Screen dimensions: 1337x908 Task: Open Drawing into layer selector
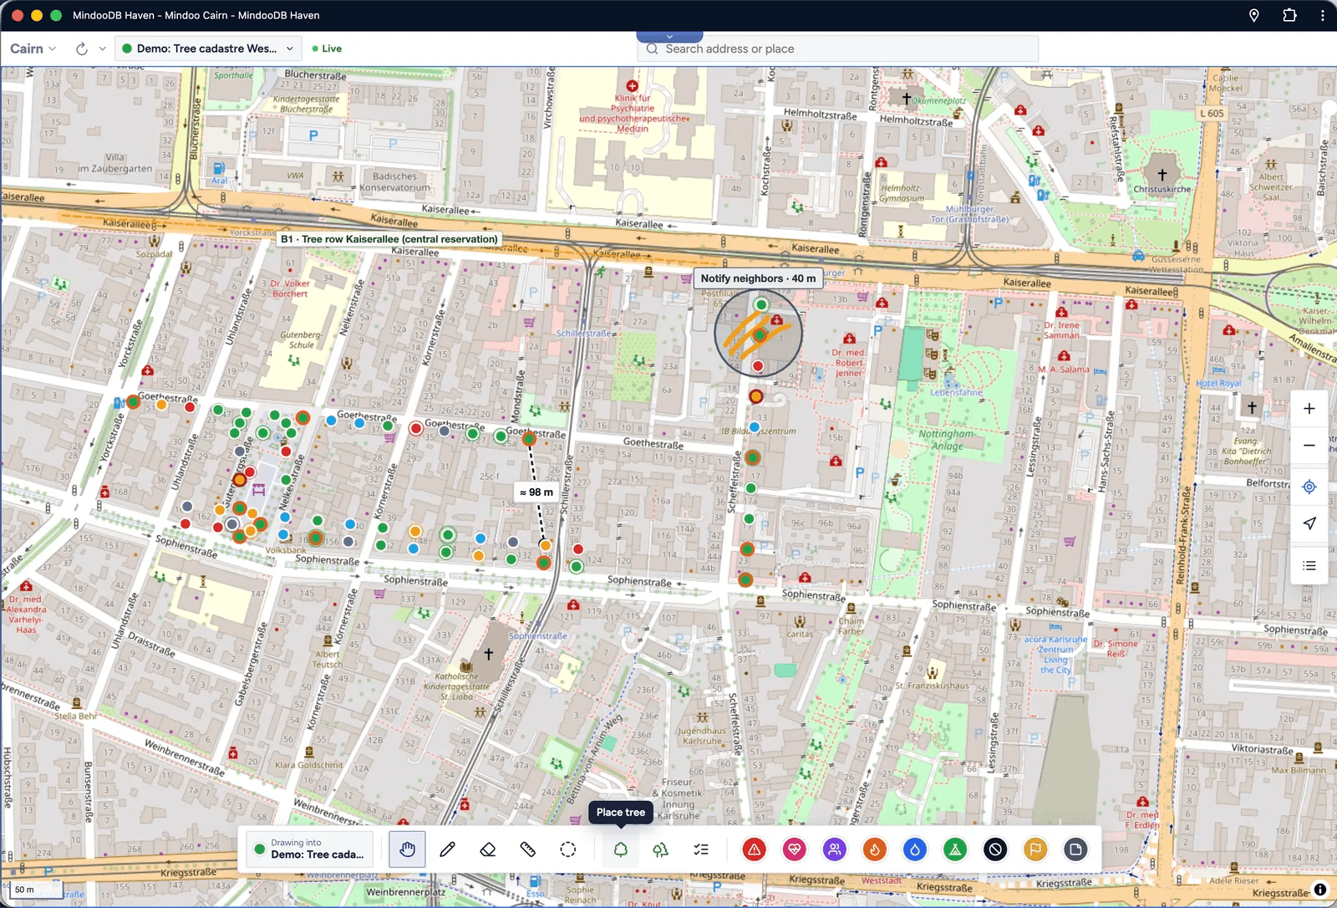pos(311,849)
